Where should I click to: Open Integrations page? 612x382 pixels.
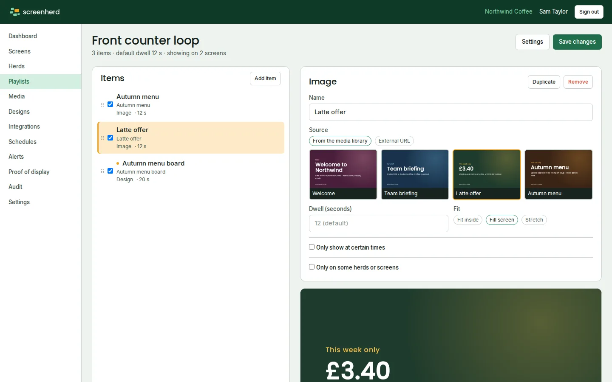coord(40,126)
